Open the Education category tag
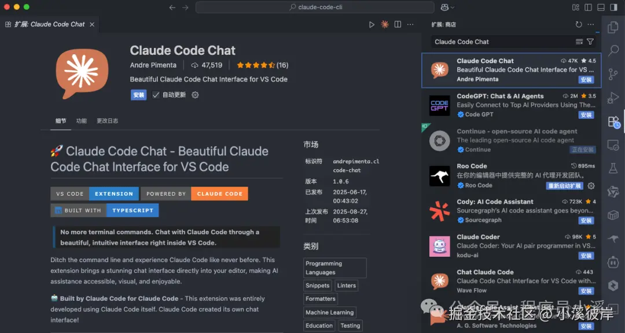Image resolution: width=625 pixels, height=333 pixels. point(319,325)
